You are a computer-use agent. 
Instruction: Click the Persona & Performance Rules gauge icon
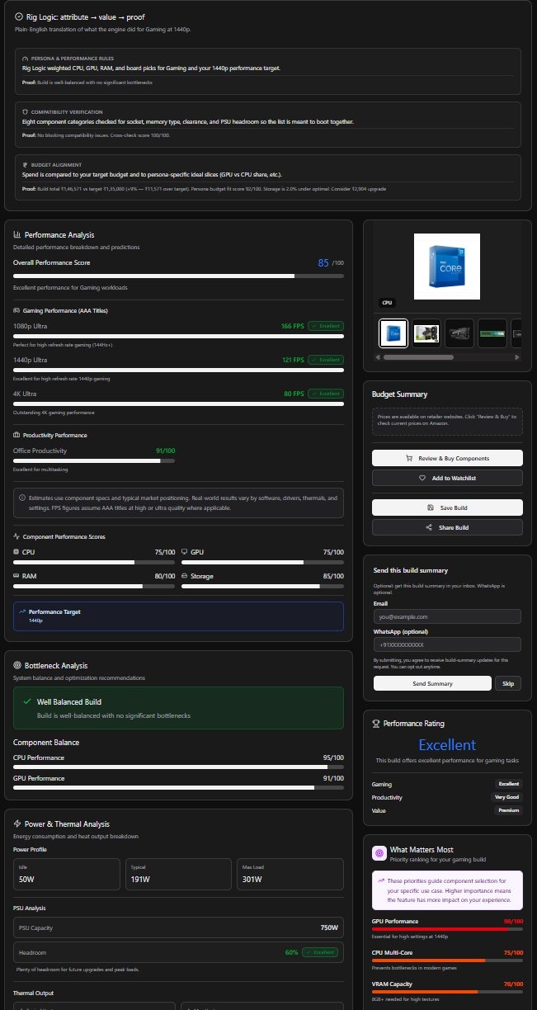[25, 59]
